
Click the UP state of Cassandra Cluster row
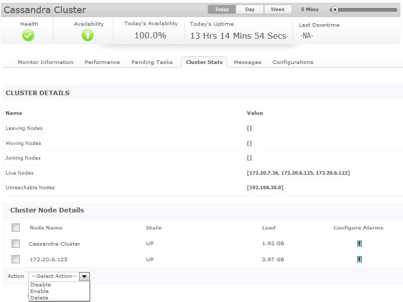point(150,244)
